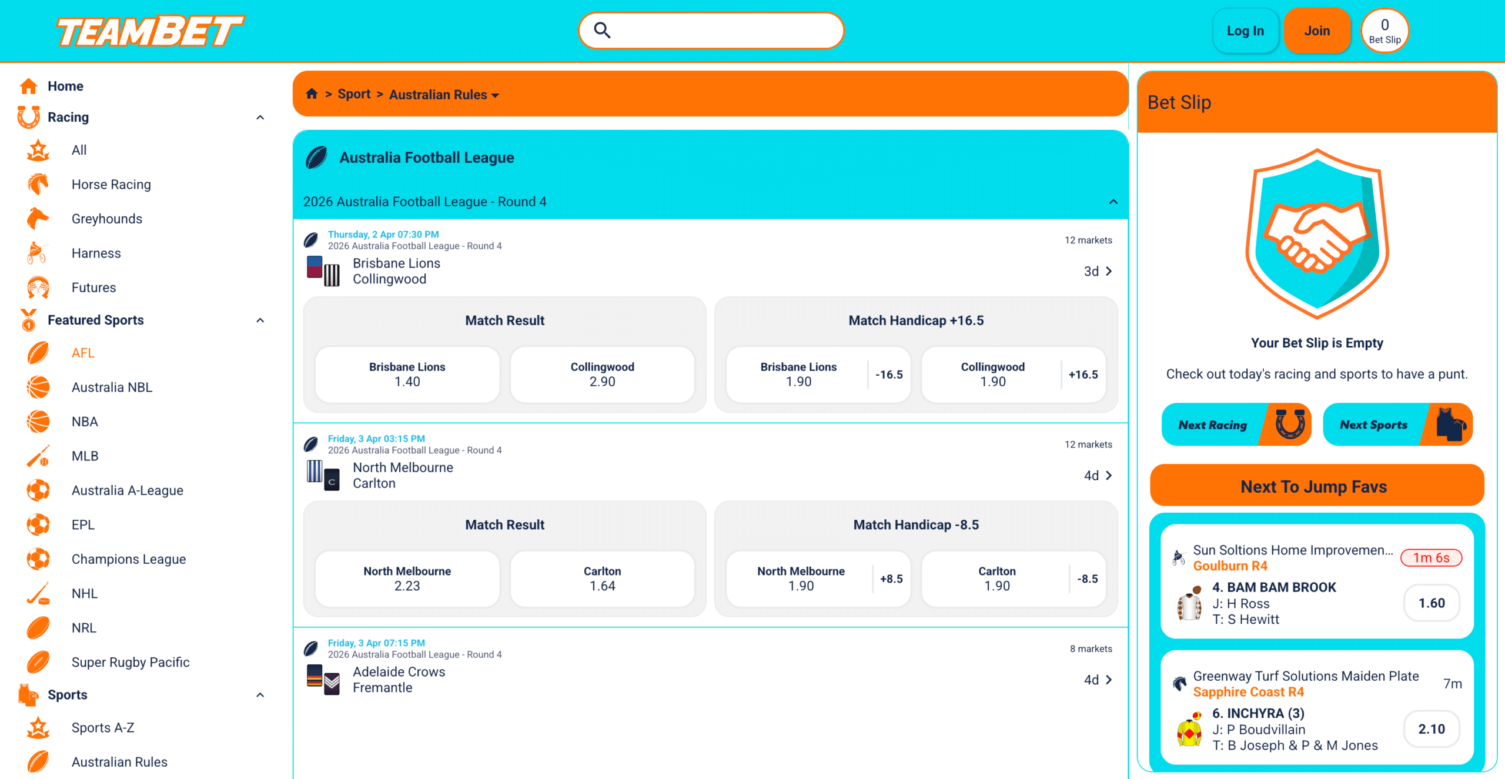Click the search magnifier icon
Viewport: 1505px width, 779px height.
pos(601,30)
